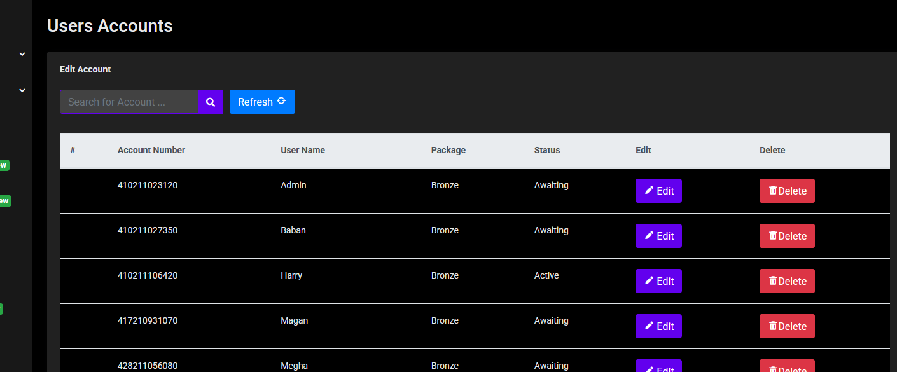Click the user name Baban
Viewport: 897px width, 372px height.
point(293,230)
